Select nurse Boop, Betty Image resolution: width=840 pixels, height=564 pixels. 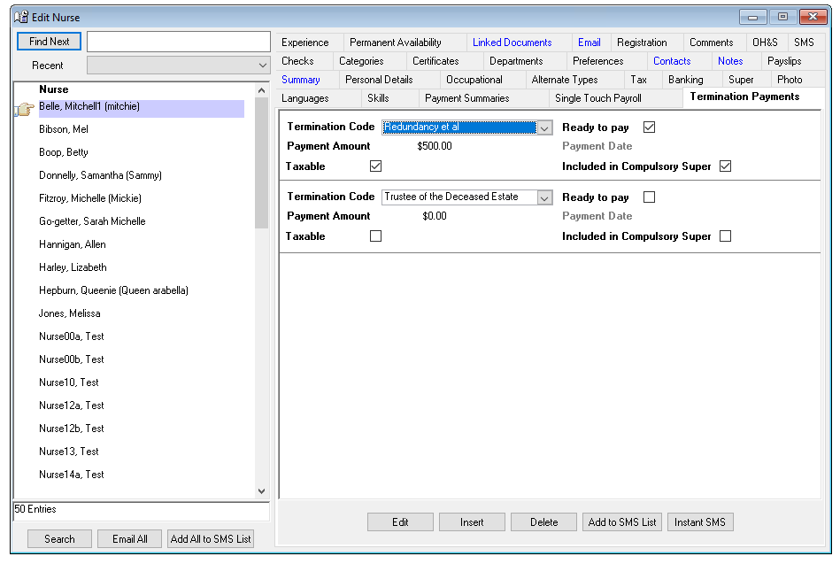click(63, 152)
